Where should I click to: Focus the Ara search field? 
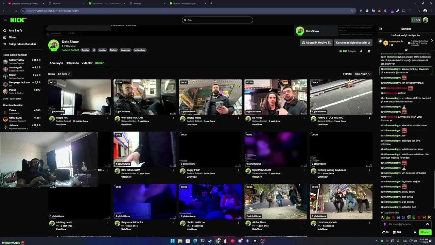click(217, 20)
